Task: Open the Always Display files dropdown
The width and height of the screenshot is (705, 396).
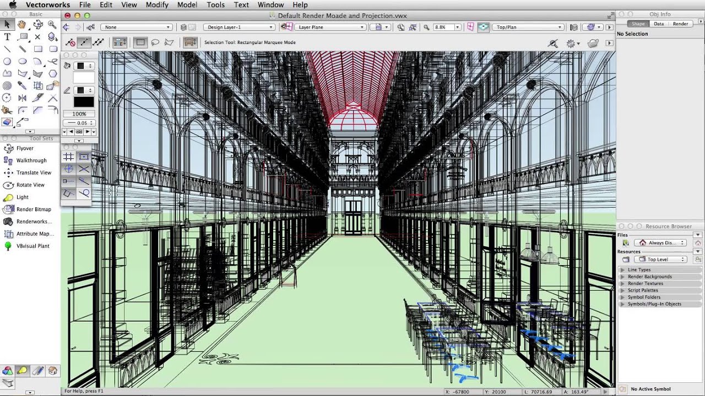Action: (660, 243)
